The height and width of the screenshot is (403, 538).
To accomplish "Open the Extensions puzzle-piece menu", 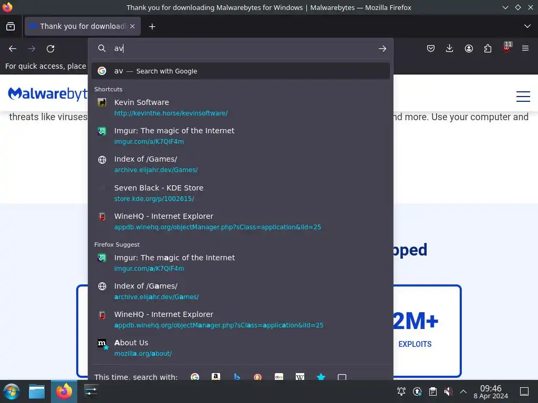I will pos(488,49).
